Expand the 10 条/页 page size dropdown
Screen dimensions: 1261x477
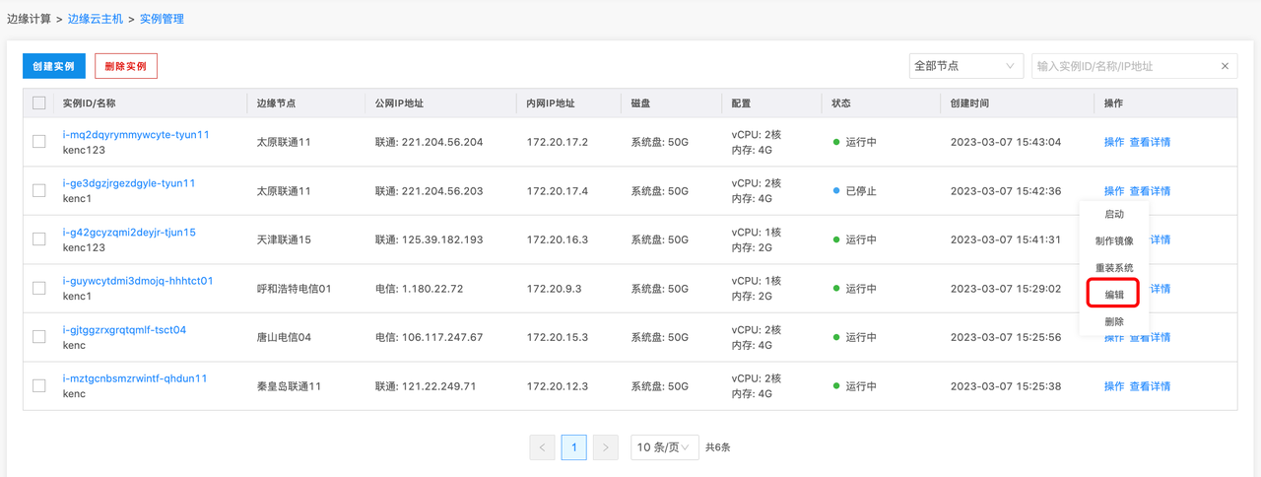click(664, 447)
